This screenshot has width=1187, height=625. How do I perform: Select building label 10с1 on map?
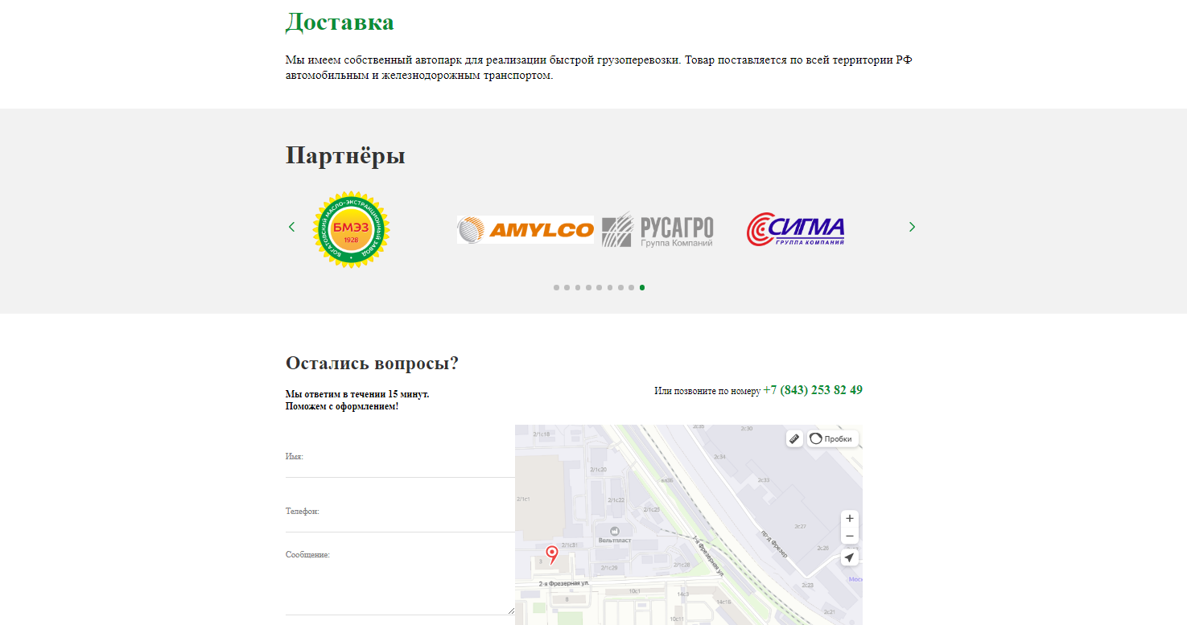point(634,591)
